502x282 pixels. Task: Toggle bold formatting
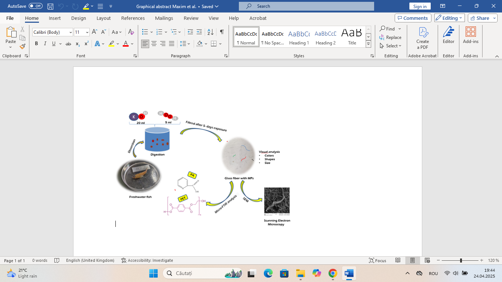click(x=36, y=44)
